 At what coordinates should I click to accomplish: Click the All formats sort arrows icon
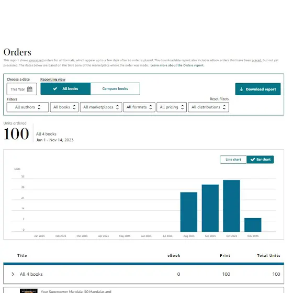click(x=151, y=107)
